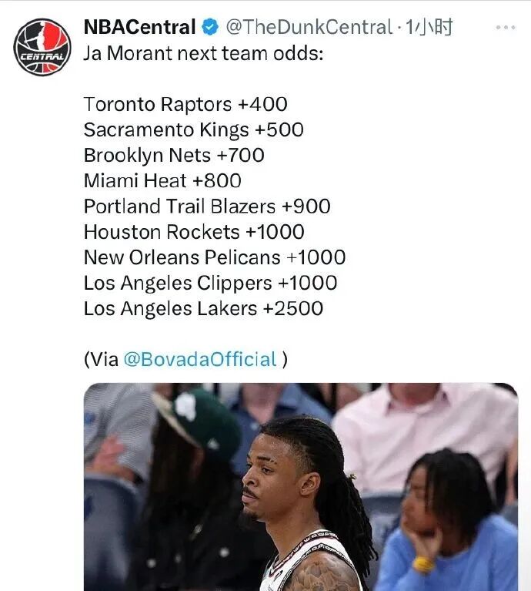The width and height of the screenshot is (531, 591).
Task: Click the NBACentral display name
Action: [139, 28]
